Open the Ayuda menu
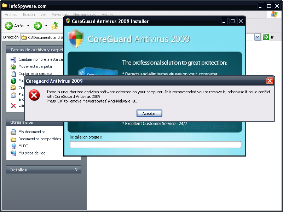The image size is (283, 212). pos(107,14)
